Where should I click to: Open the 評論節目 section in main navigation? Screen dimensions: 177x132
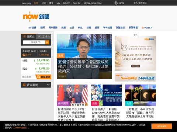(120, 27)
